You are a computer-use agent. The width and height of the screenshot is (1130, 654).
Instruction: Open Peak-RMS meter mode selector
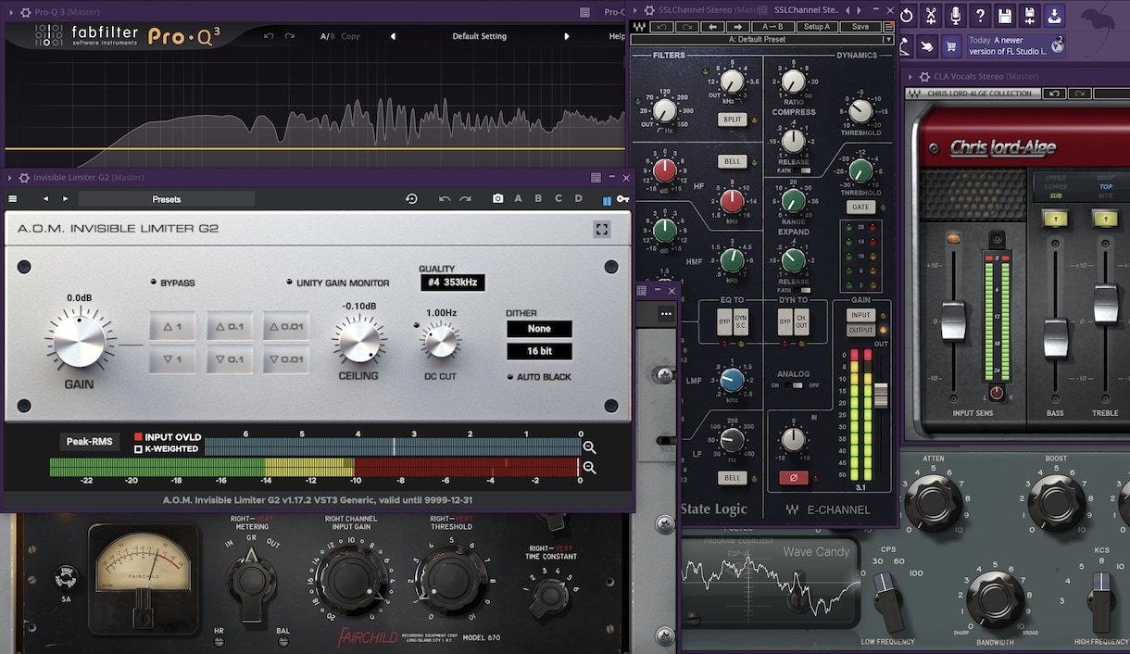point(89,442)
